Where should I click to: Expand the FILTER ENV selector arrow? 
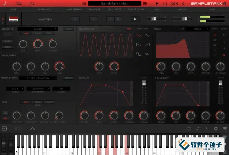pos(169,78)
